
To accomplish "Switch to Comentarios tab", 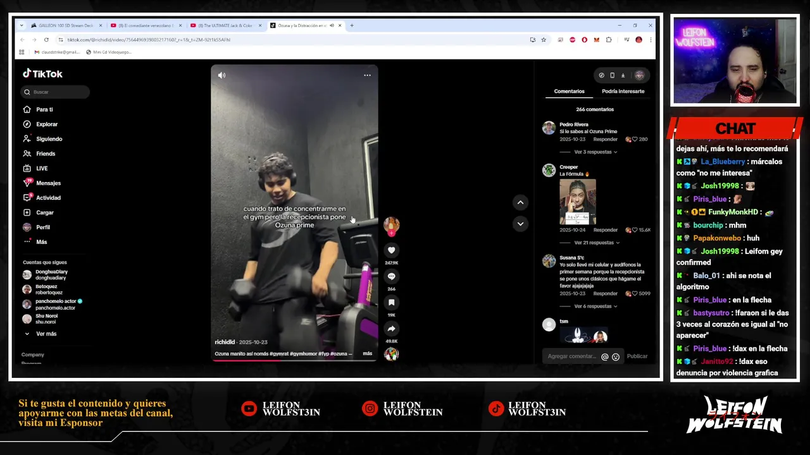I will click(x=569, y=91).
